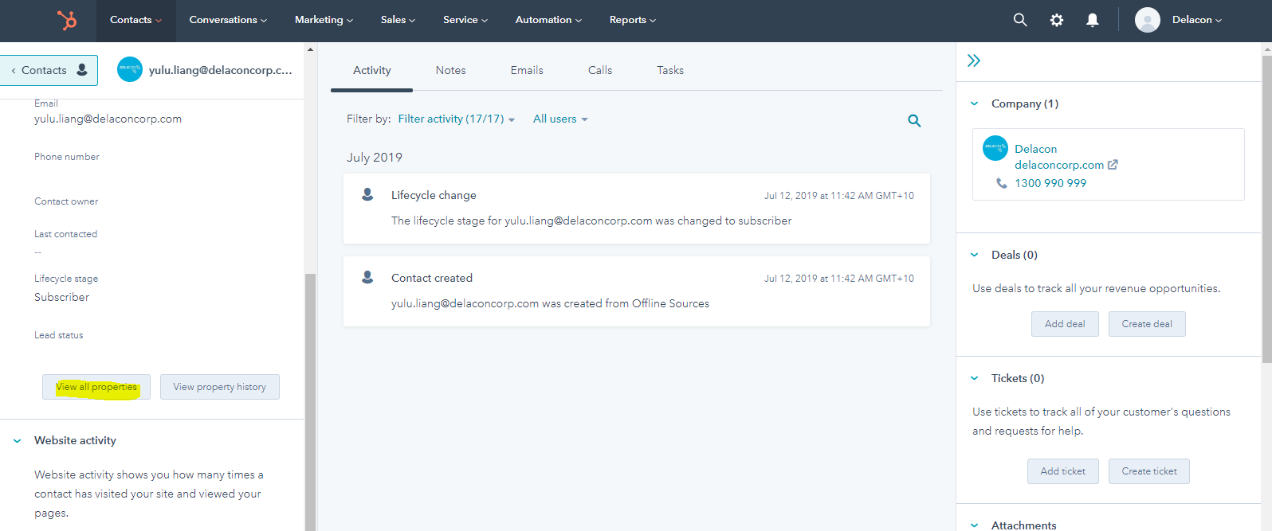Image resolution: width=1272 pixels, height=531 pixels.
Task: Open the Conversations navigation menu
Action: 228,20
